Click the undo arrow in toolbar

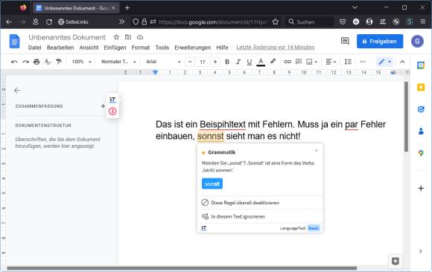tap(14, 62)
